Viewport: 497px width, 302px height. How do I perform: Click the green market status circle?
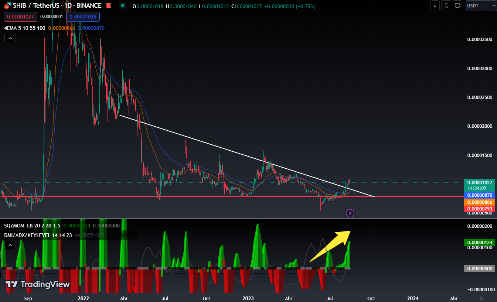pyautogui.click(x=123, y=6)
